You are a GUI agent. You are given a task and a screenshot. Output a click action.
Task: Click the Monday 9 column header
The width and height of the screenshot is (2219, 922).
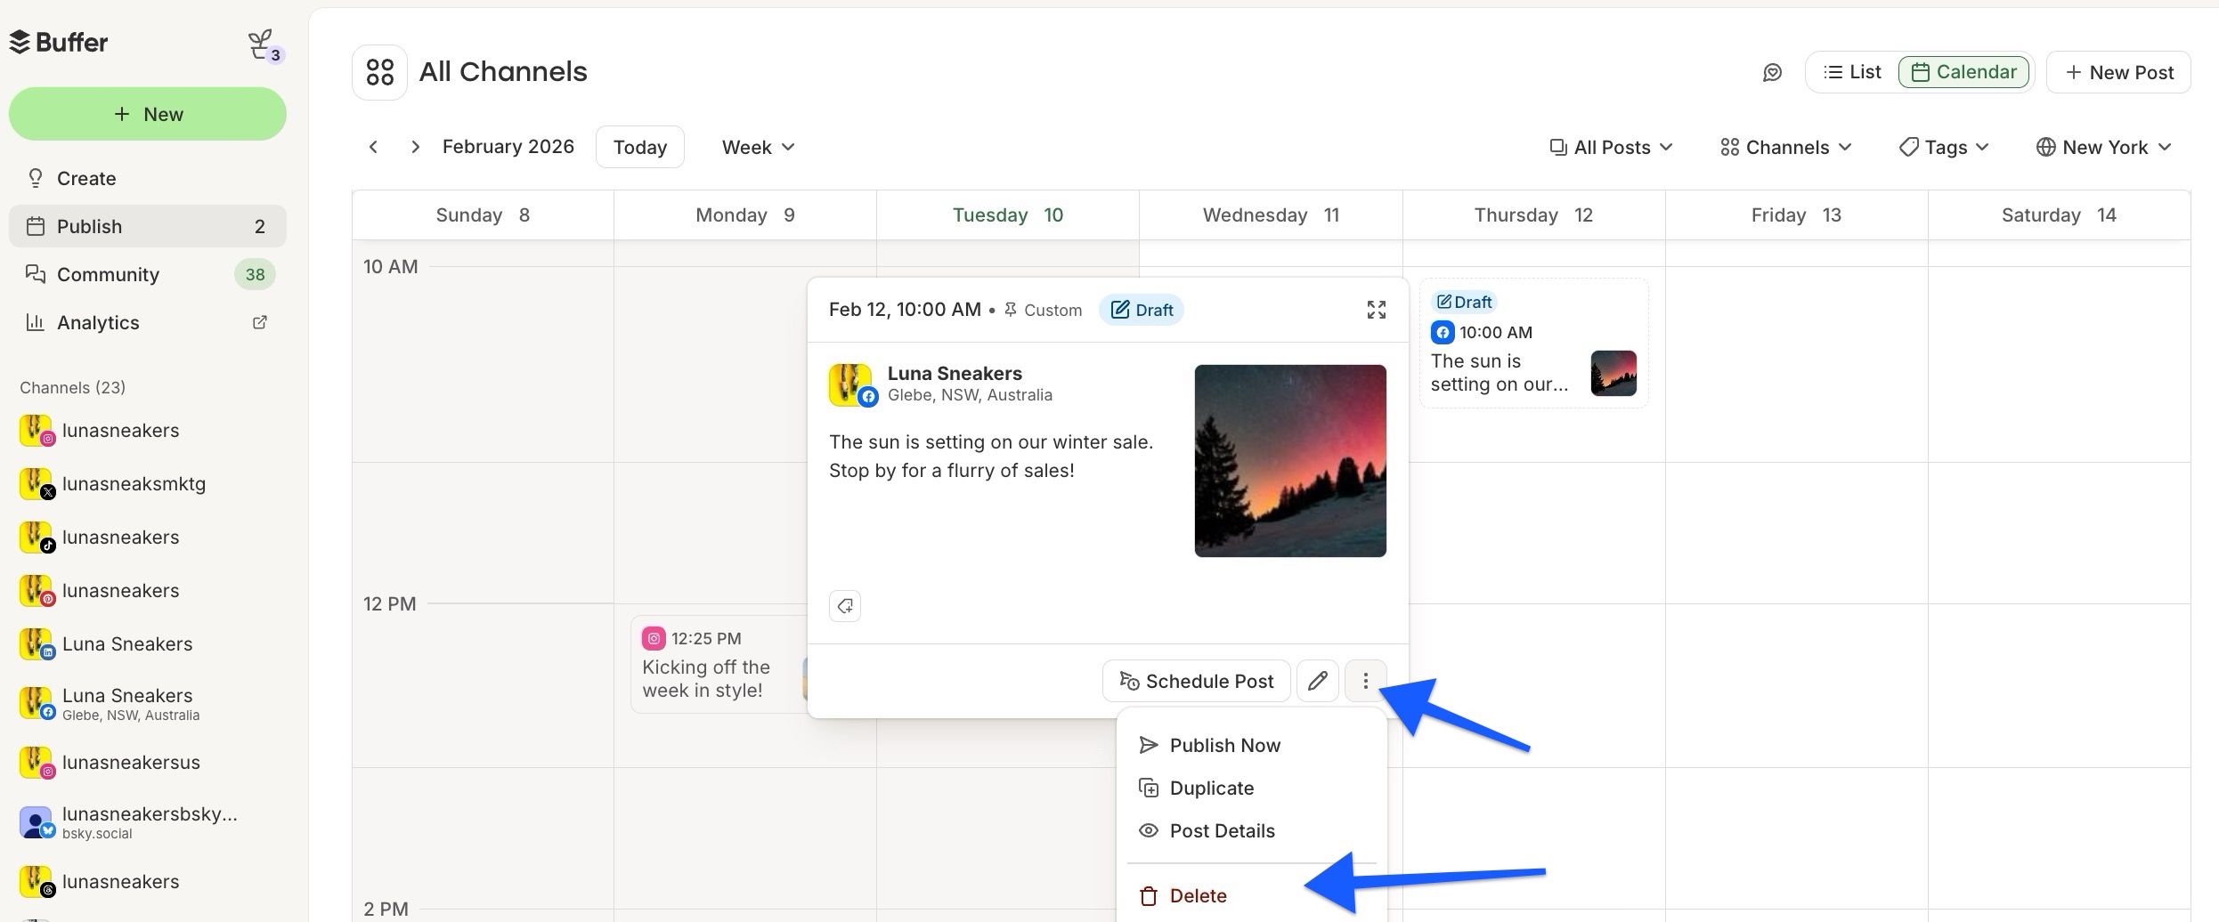point(745,215)
